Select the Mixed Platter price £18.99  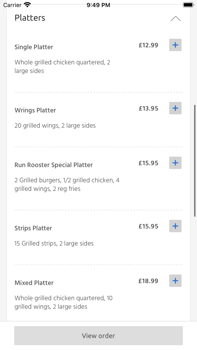pos(148,281)
